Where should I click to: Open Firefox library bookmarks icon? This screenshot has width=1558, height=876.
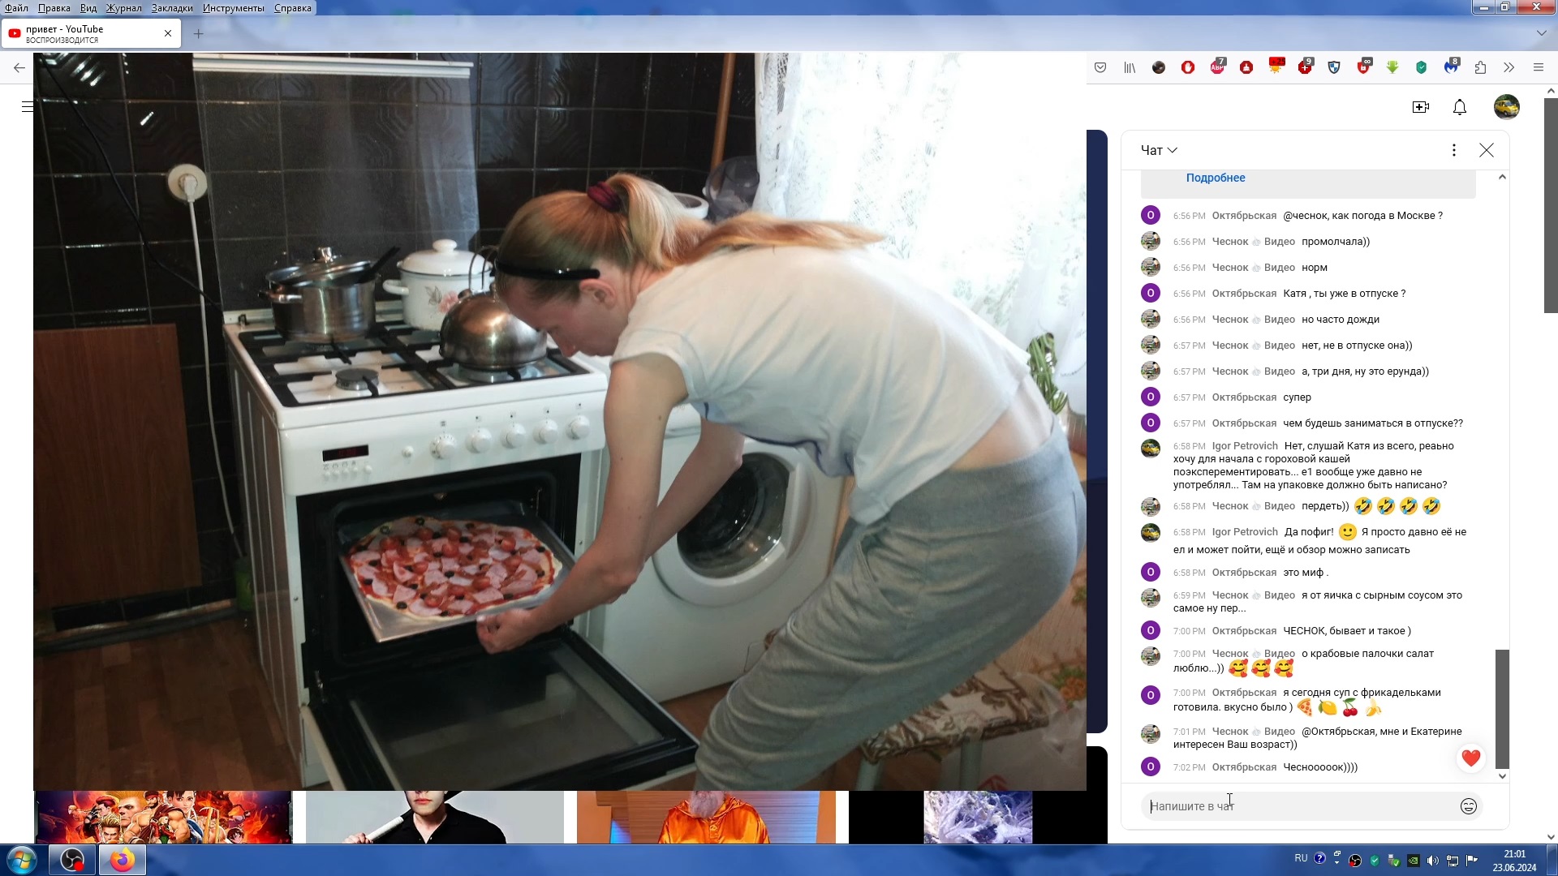coord(1130,67)
